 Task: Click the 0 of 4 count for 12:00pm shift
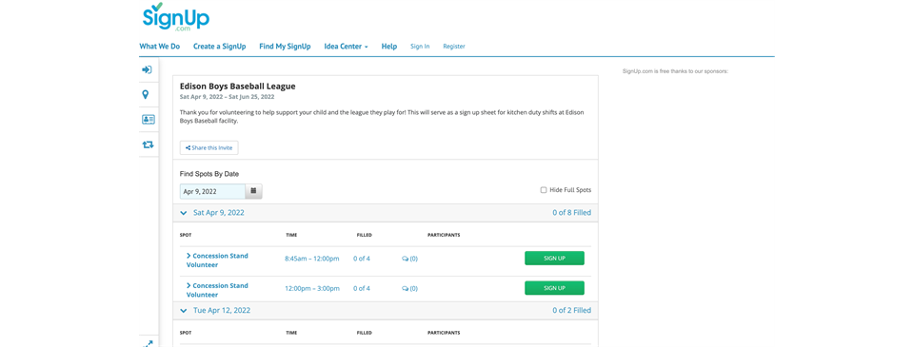point(362,288)
